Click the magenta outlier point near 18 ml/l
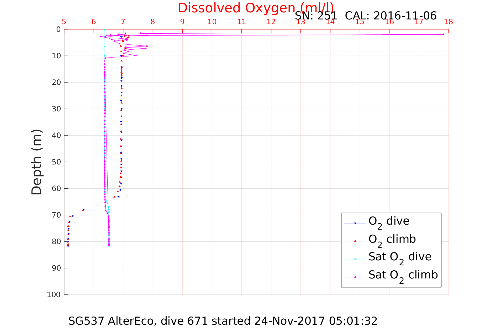Image resolution: width=496 pixels, height=331 pixels. pos(443,34)
